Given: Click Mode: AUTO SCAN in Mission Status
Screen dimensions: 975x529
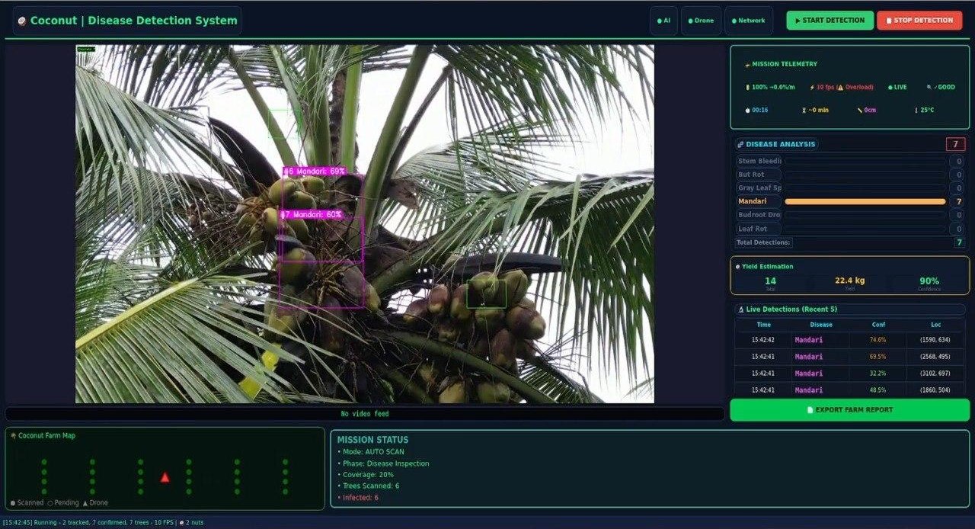Looking at the screenshot, I should tap(370, 452).
